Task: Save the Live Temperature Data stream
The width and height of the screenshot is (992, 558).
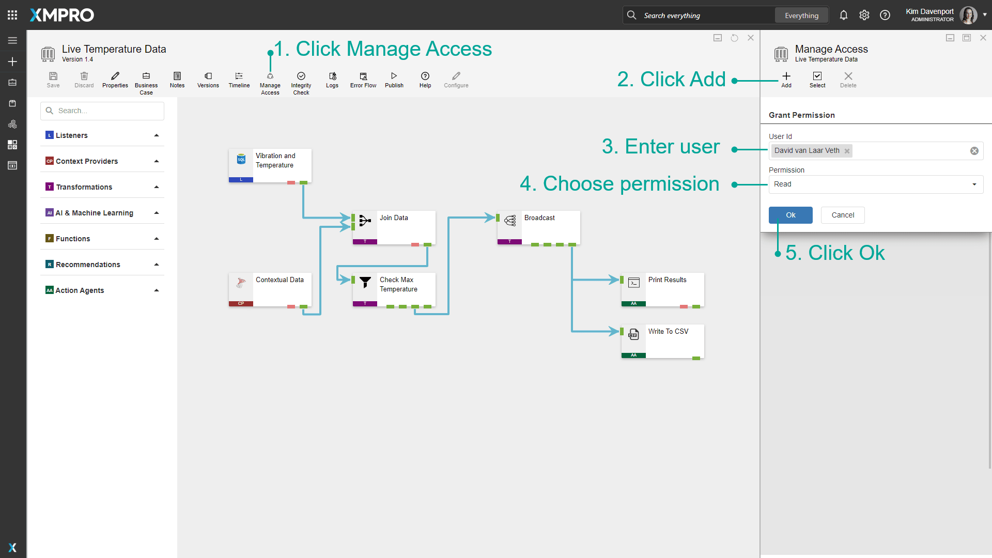Action: 53,80
